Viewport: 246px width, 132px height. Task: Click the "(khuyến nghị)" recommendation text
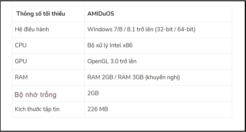pyautogui.click(x=163, y=77)
